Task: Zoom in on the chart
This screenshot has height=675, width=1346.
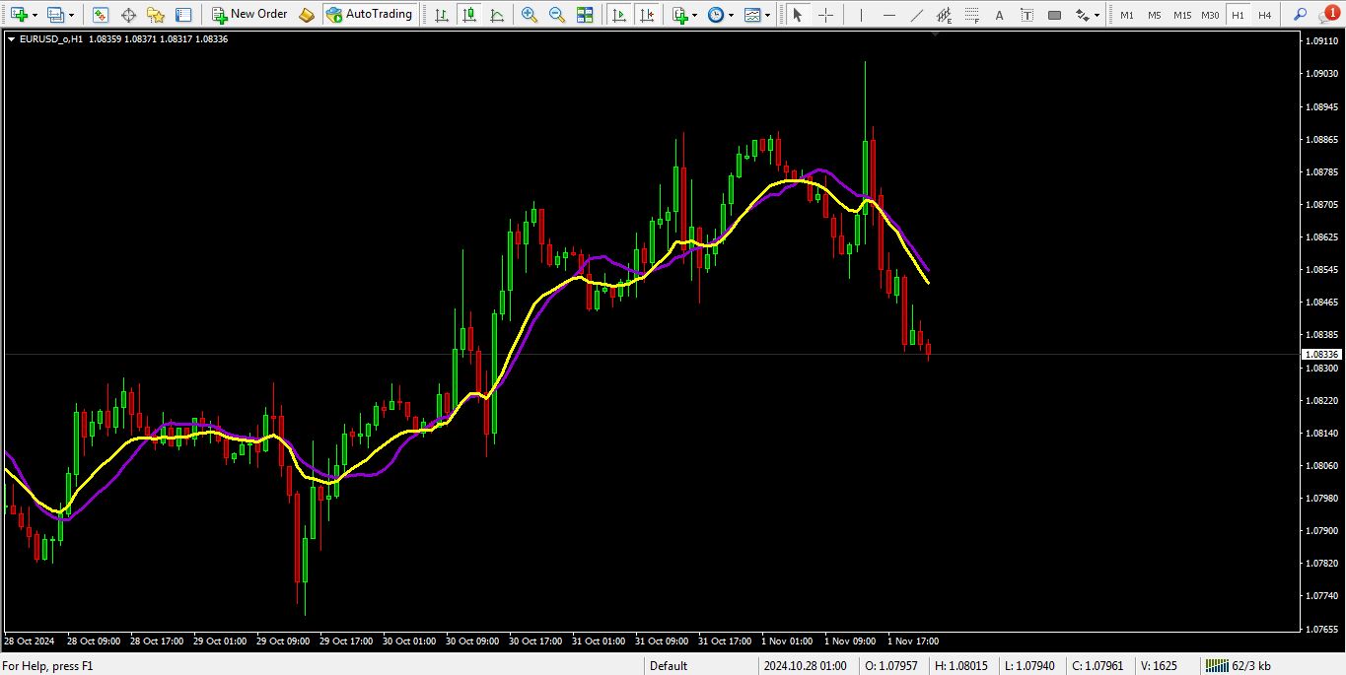Action: tap(530, 14)
